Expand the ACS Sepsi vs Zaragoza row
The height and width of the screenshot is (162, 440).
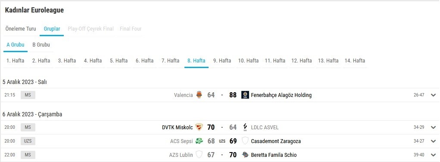(x=433, y=141)
